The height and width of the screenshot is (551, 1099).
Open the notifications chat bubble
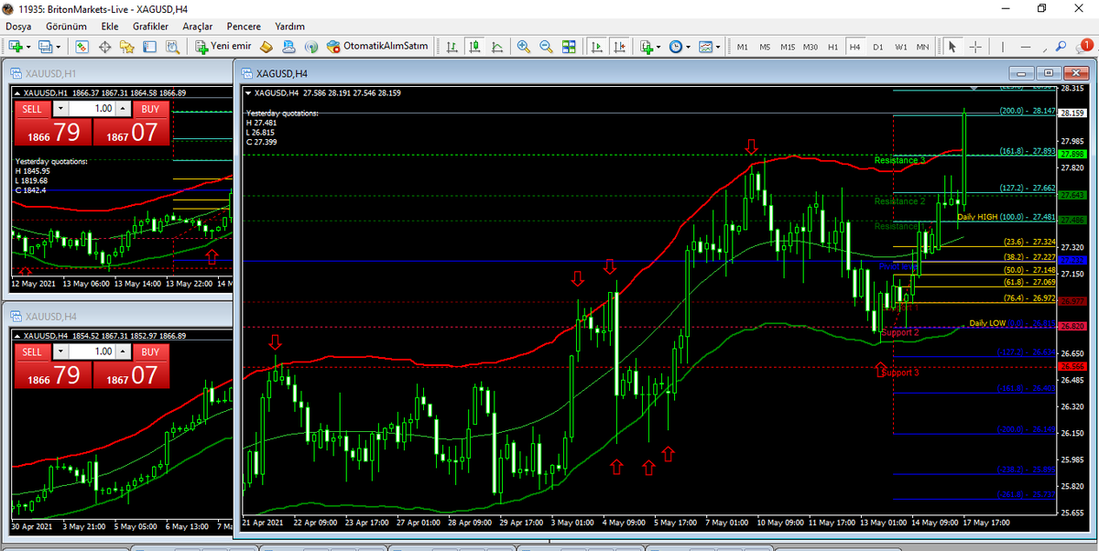click(x=1083, y=46)
